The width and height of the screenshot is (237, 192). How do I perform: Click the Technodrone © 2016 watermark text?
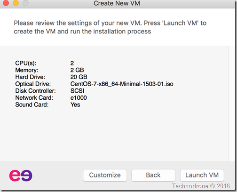pyautogui.click(x=201, y=186)
